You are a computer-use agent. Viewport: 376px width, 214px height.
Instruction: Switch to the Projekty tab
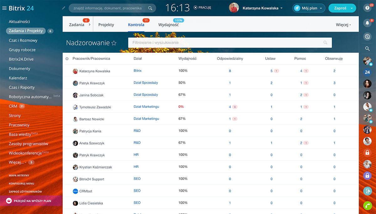106,25
